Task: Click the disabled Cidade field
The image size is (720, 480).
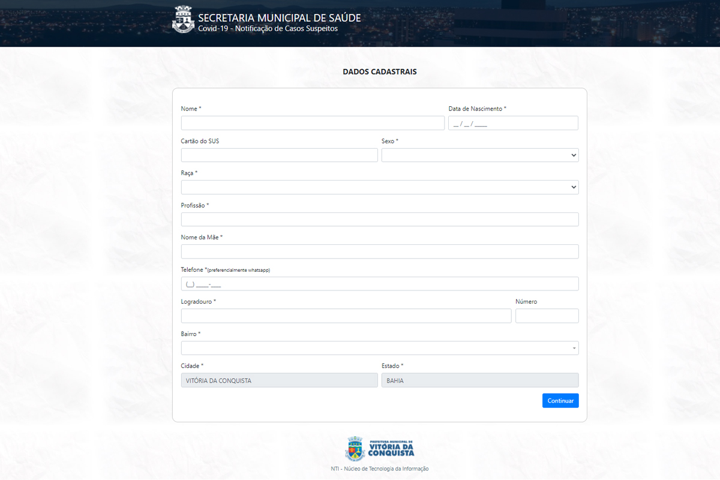Action: (x=279, y=380)
